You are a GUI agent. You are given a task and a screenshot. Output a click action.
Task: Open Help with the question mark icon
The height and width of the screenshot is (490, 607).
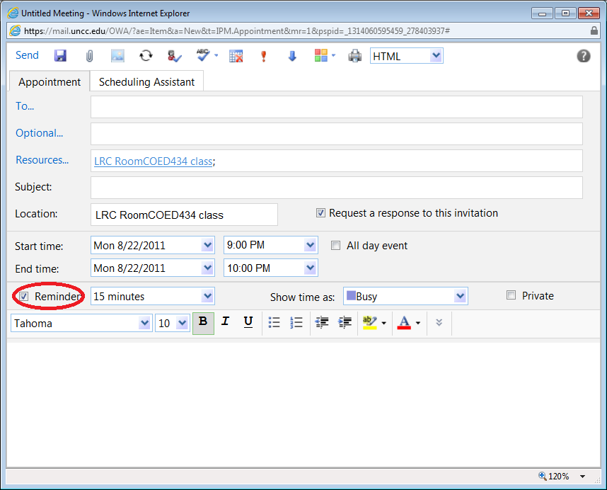pyautogui.click(x=584, y=56)
